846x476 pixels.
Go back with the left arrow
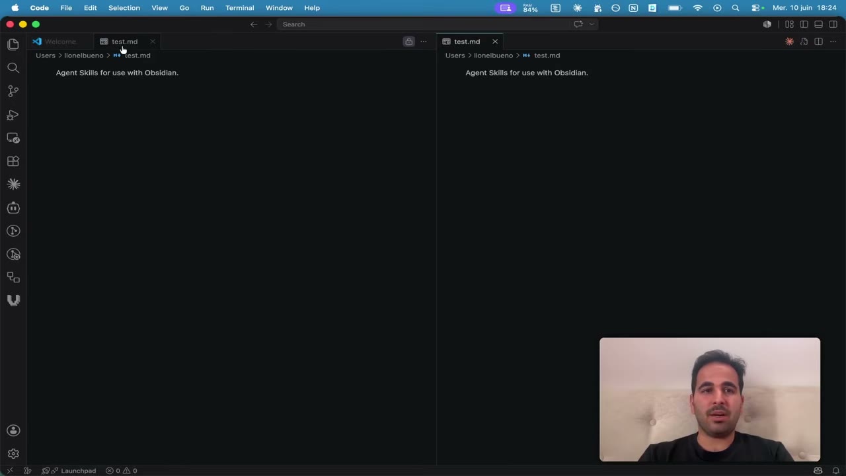[253, 24]
